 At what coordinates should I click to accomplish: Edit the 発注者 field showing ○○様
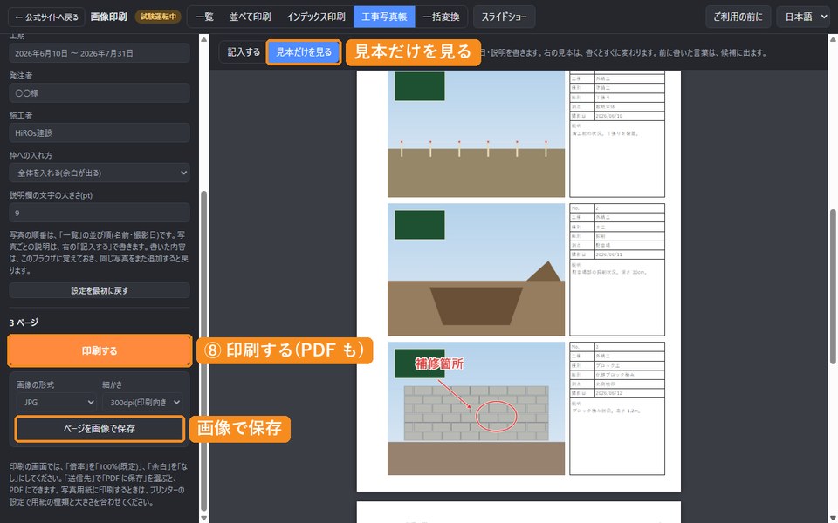[x=100, y=93]
